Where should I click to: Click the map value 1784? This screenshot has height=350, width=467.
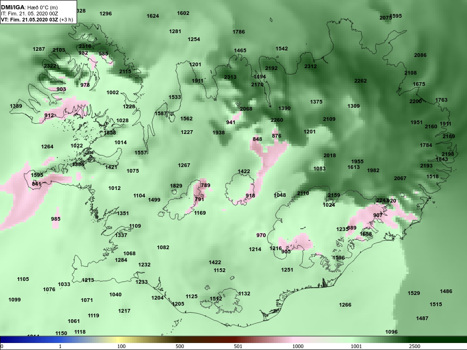426,145
